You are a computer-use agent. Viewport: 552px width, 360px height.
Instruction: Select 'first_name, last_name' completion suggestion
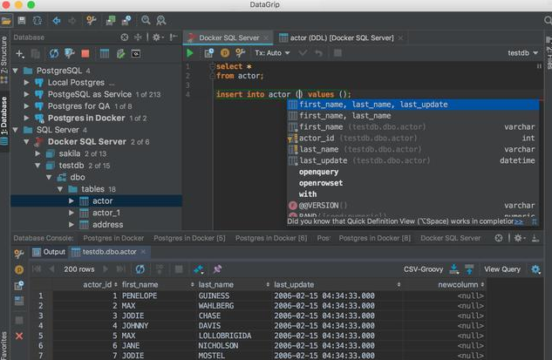(344, 116)
